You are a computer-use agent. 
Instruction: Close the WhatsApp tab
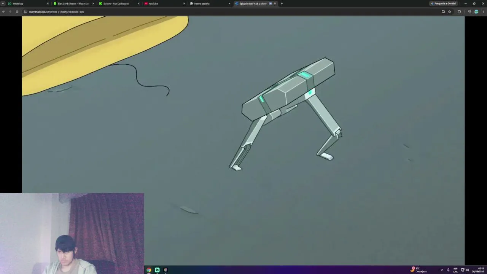(x=48, y=3)
